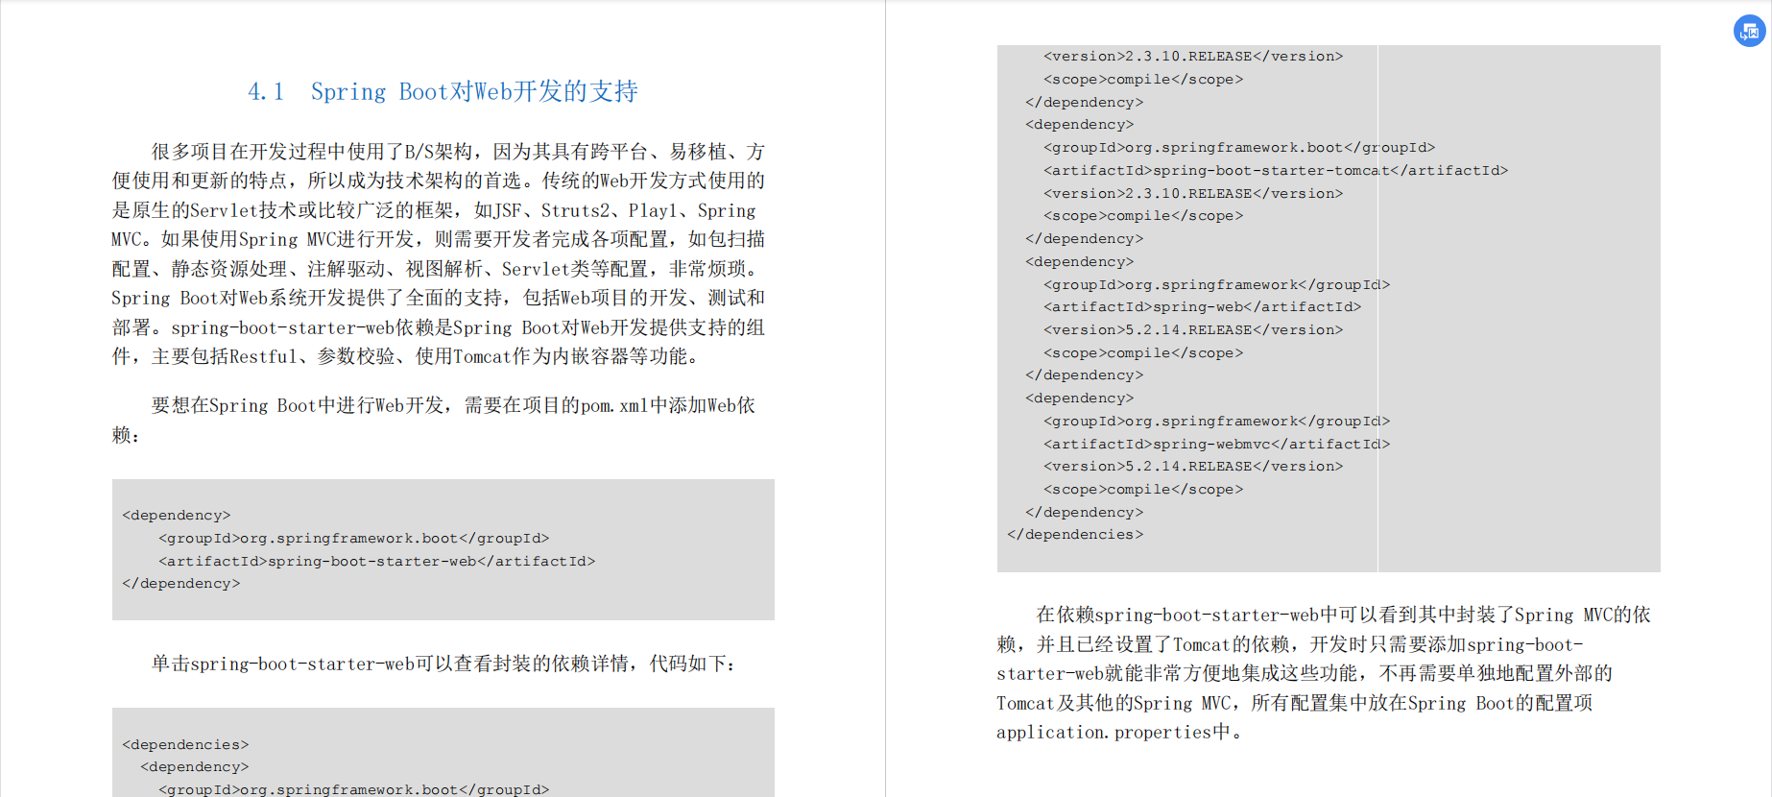Screen dimensions: 1772x797
Task: Click the line starting "配置、静态资源处理、注解驱动"
Action: [x=439, y=269]
